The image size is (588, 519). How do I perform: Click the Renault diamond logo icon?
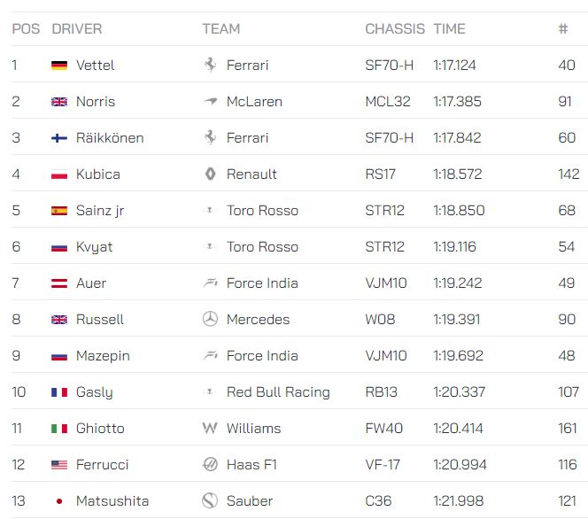pos(210,174)
